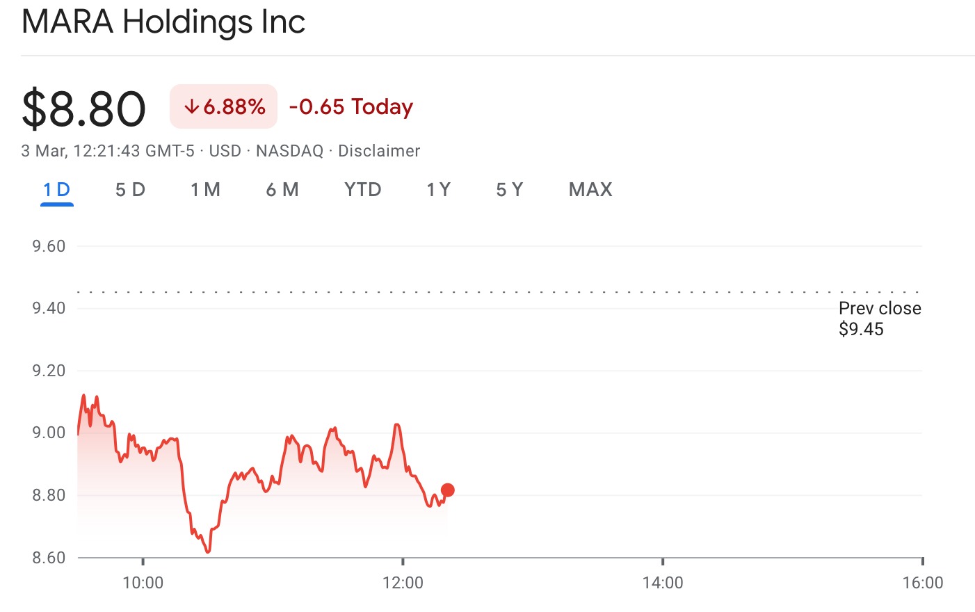Screen dimensions: 975x612
Task: Select the 1 D time range tab
Action: [x=56, y=190]
